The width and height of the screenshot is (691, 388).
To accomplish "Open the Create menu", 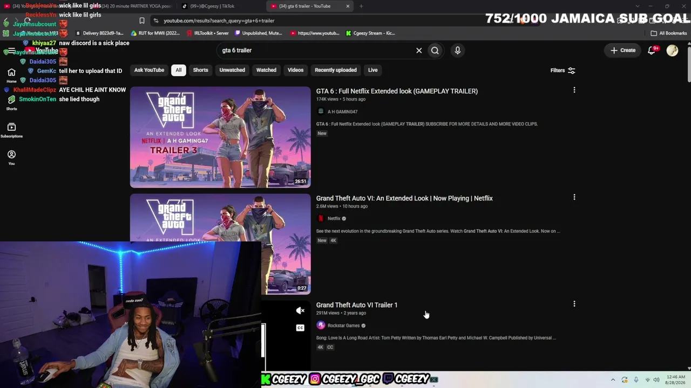I will [x=623, y=50].
